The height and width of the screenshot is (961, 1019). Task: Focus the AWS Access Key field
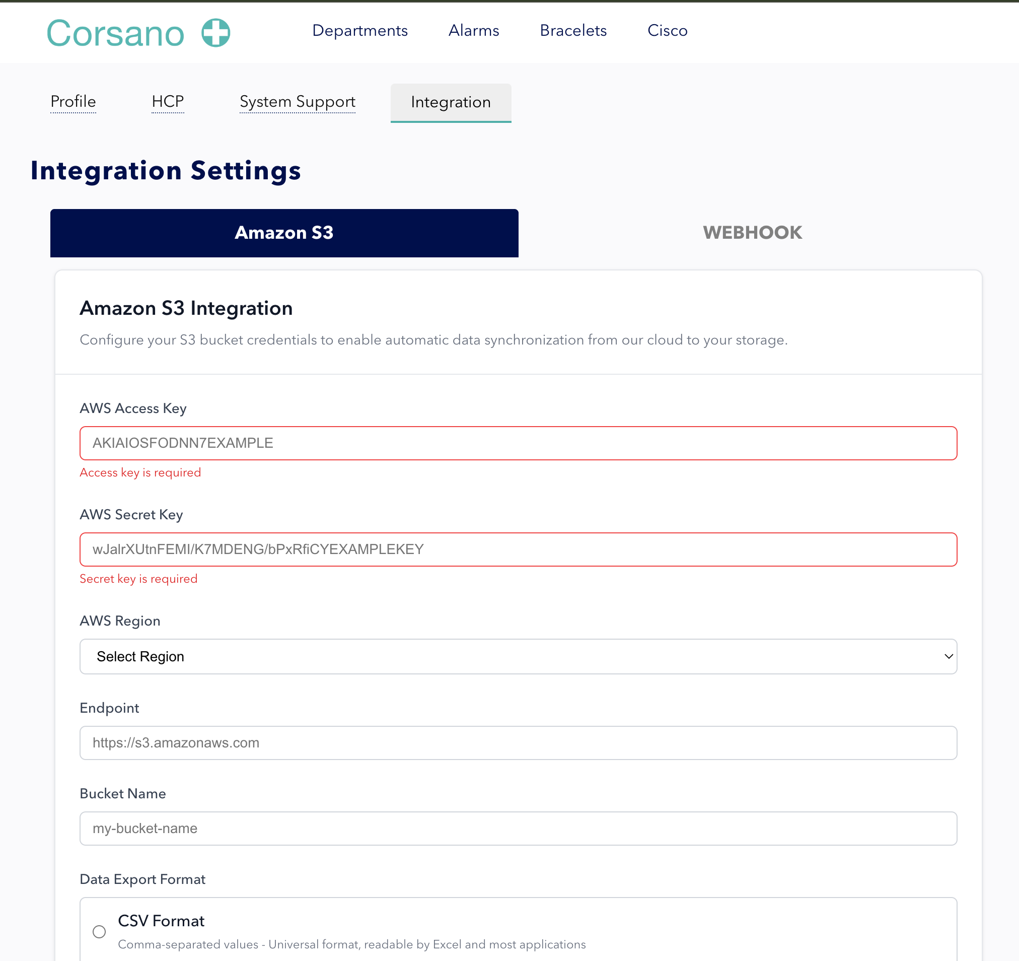pos(518,443)
